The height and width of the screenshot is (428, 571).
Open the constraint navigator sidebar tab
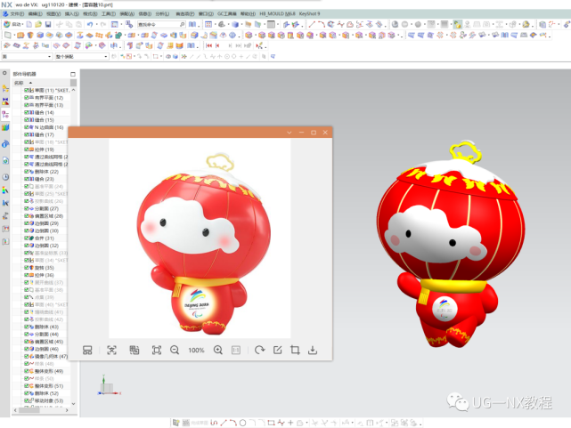click(5, 101)
